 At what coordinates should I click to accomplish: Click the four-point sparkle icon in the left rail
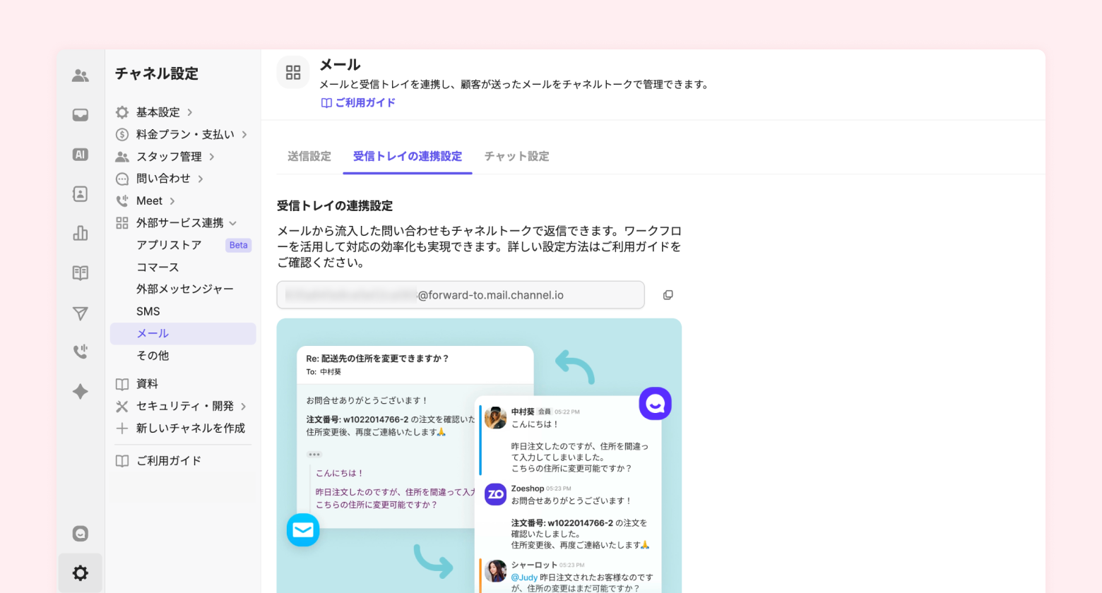click(81, 391)
